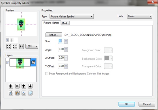Click the gray Background Color swatch
Screen dimensions: 158x110
[x=107, y=58]
